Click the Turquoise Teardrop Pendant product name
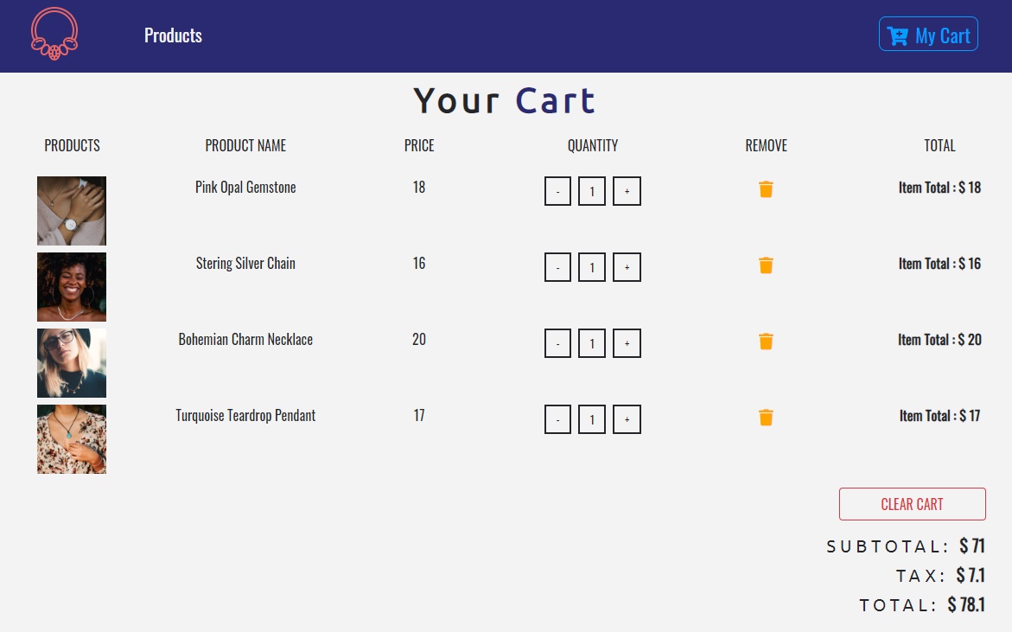Image resolution: width=1012 pixels, height=632 pixels. [246, 416]
